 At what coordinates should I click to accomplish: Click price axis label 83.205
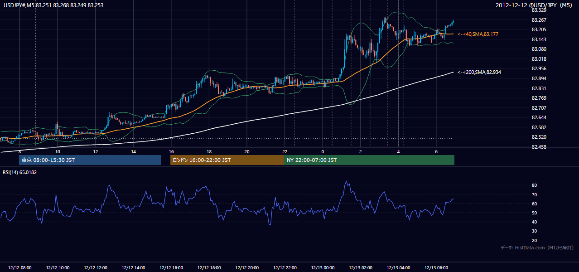pyautogui.click(x=538, y=29)
